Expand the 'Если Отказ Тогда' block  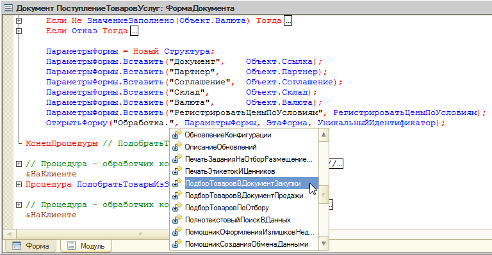19,31
